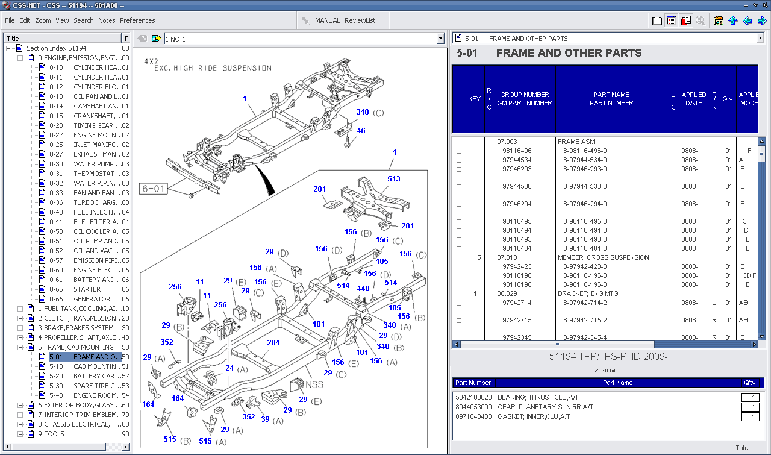Image resolution: width=771 pixels, height=455 pixels.
Task: Open the 5-01 FRAME AND OTHER PARTS dropdown
Action: coord(760,38)
